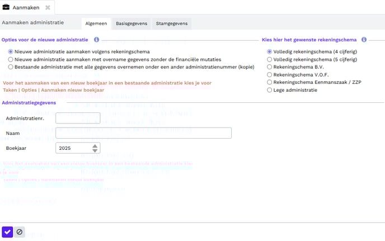Switch to the Algemeen tab
The width and height of the screenshot is (385, 241).
[96, 23]
